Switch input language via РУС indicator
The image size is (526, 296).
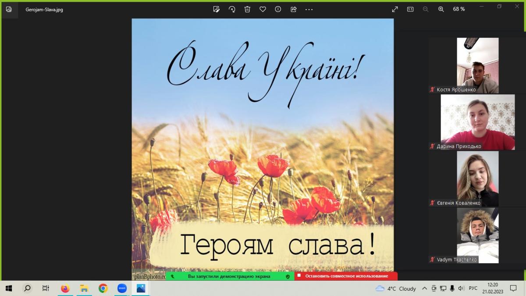click(473, 289)
